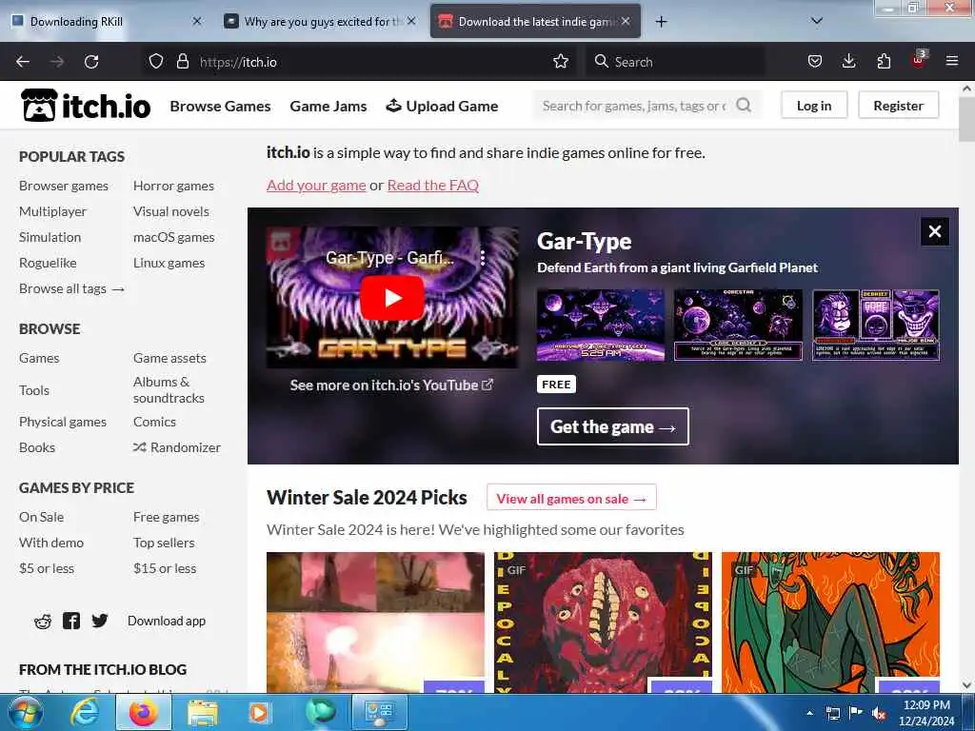The image size is (975, 731).
Task: Open Game Jams in site navigation
Action: 328,107
